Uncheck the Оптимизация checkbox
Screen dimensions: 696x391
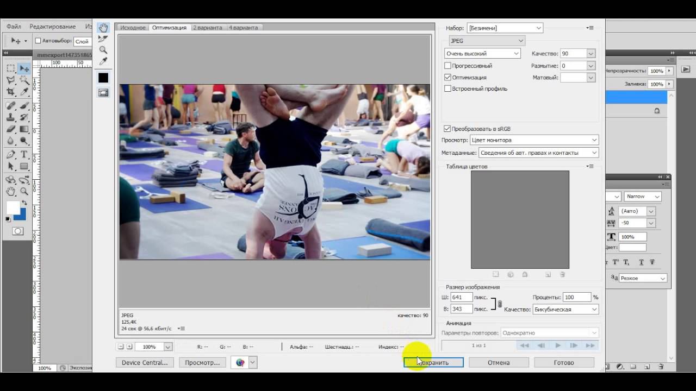(x=448, y=78)
